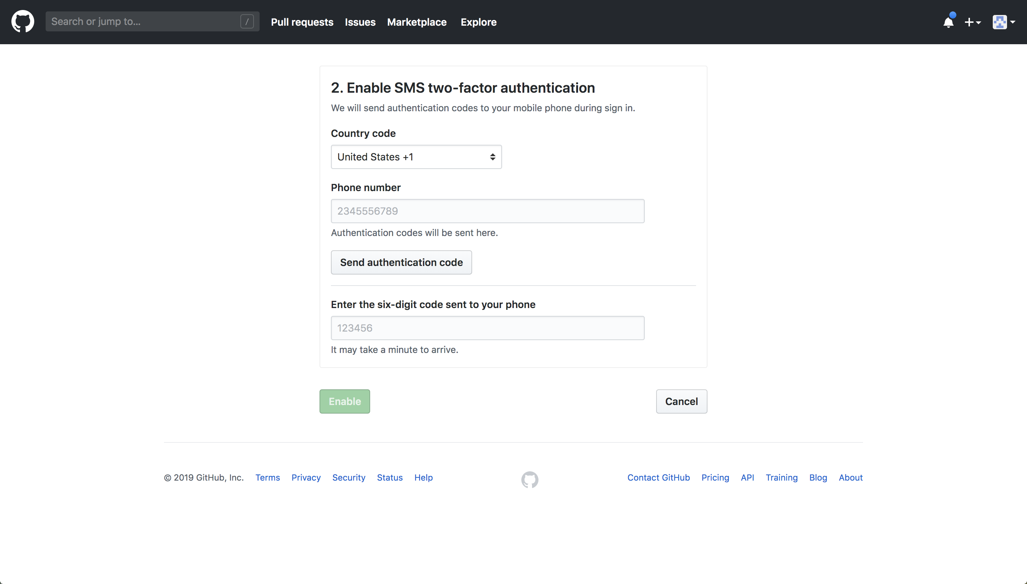The height and width of the screenshot is (584, 1027).
Task: Click text 'It may take a minute to arrive.'
Action: [x=394, y=350]
